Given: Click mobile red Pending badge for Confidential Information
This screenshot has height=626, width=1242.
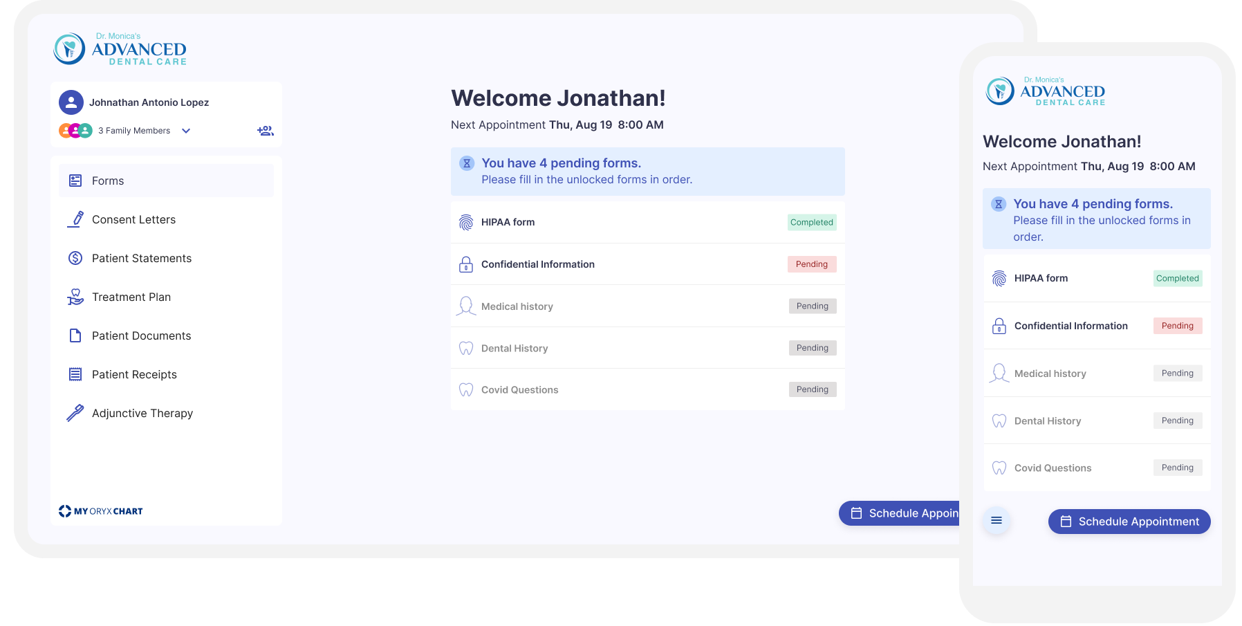Looking at the screenshot, I should click(1178, 326).
